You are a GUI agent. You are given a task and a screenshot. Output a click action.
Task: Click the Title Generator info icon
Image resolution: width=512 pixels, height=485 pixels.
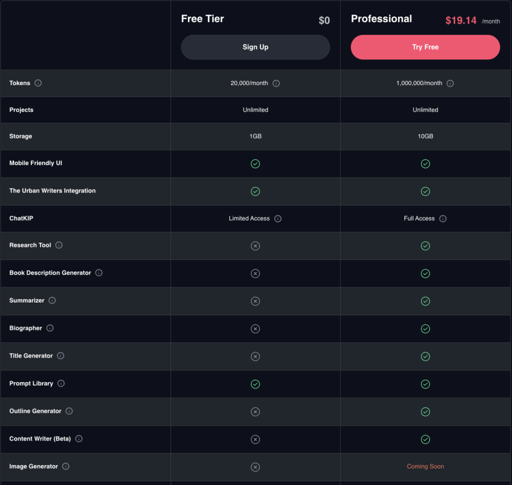coord(60,356)
